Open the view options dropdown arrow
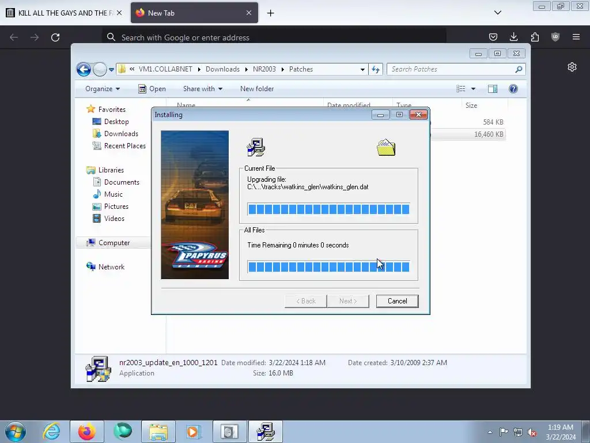The height and width of the screenshot is (443, 590). click(474, 89)
